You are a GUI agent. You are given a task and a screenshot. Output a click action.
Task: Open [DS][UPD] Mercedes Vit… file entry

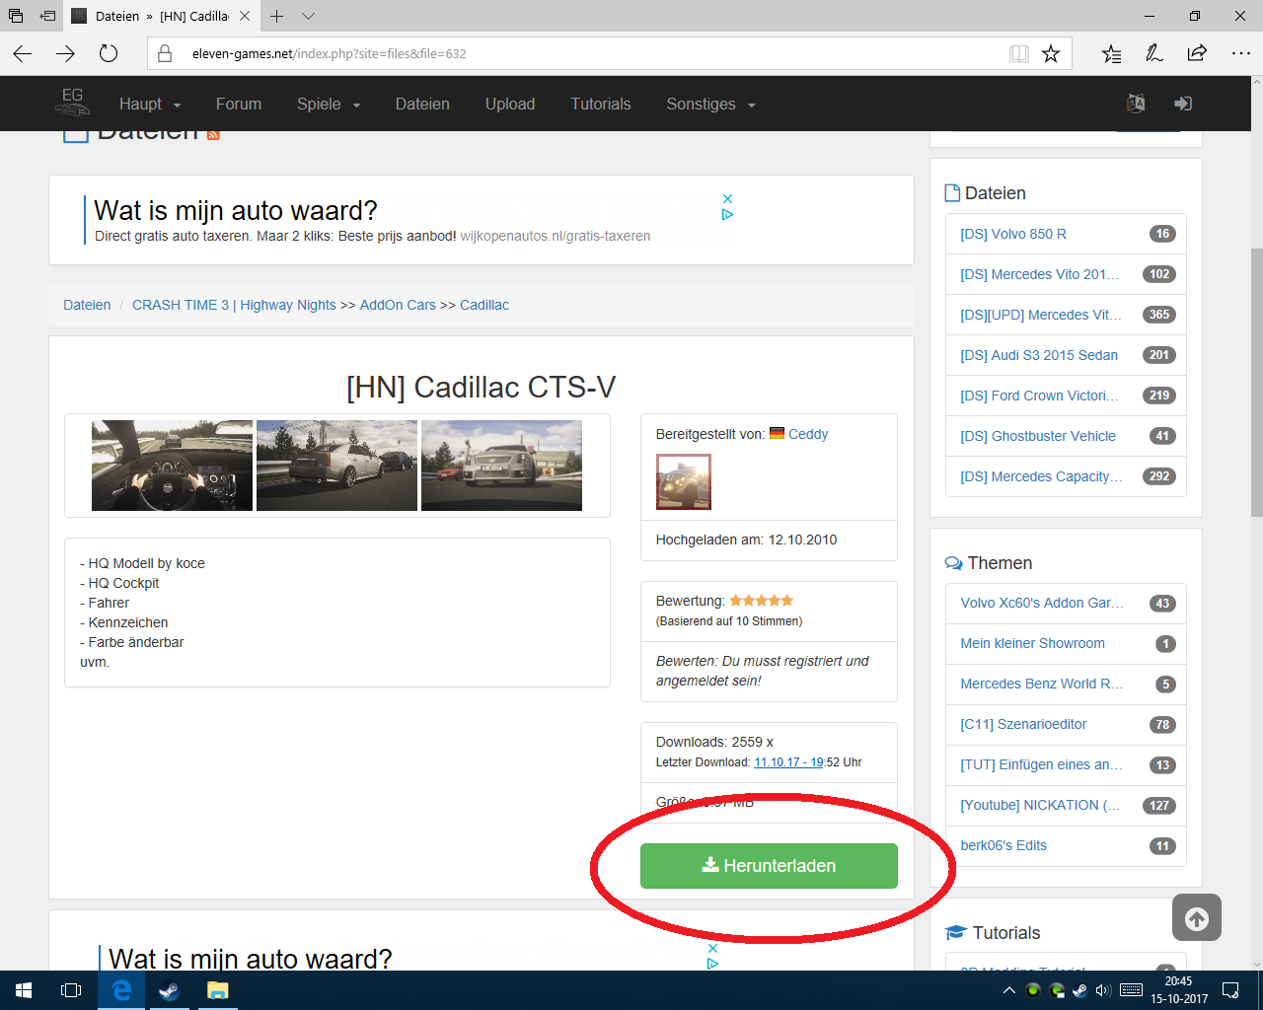click(x=1041, y=315)
